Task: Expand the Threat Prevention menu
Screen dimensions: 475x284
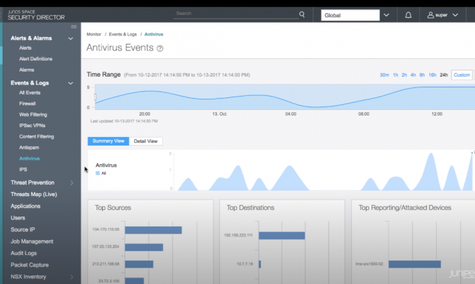Action: pyautogui.click(x=71, y=182)
